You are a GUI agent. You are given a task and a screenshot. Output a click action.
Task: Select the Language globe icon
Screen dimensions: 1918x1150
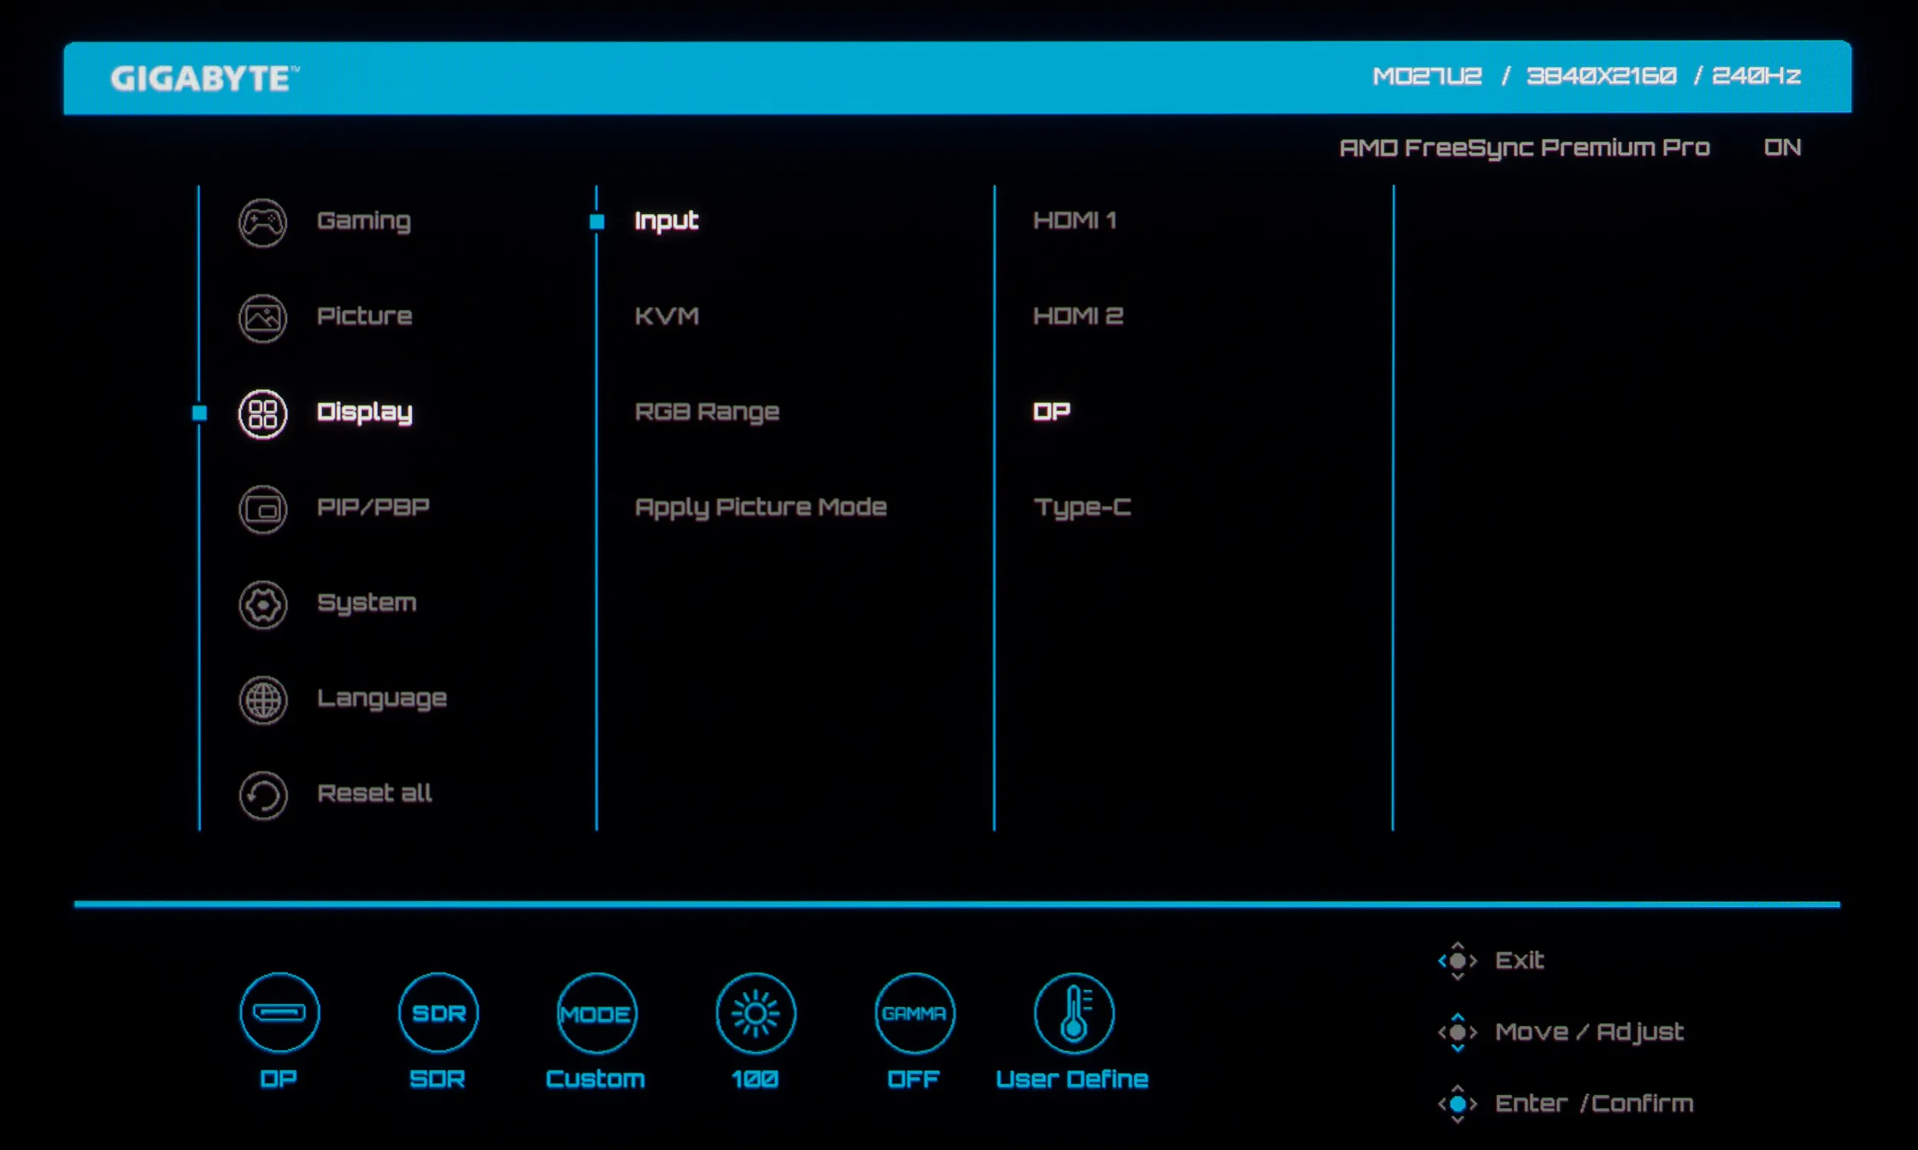tap(262, 700)
